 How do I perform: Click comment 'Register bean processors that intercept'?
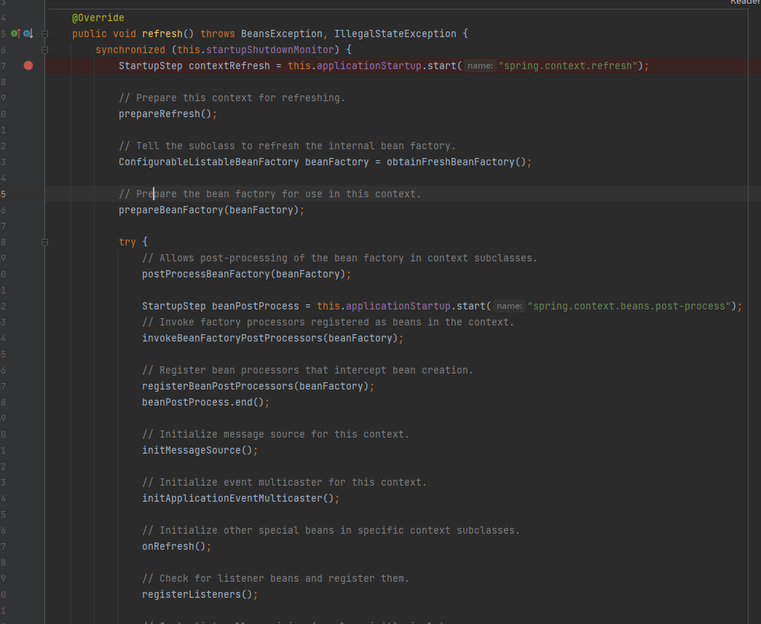pyautogui.click(x=308, y=370)
